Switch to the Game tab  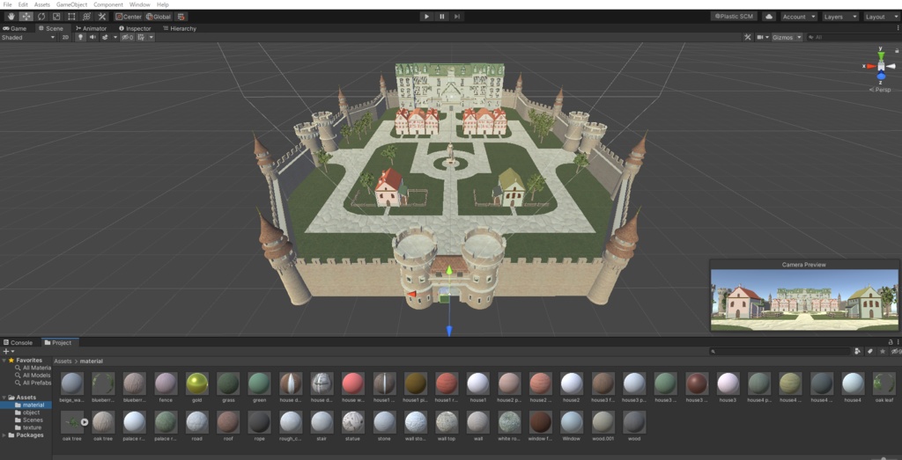tap(16, 28)
